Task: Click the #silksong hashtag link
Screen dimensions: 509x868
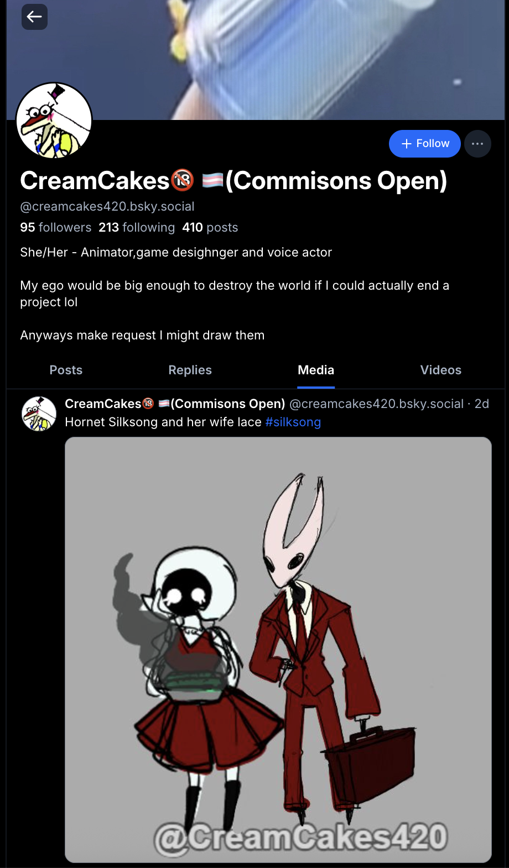Action: (x=293, y=422)
